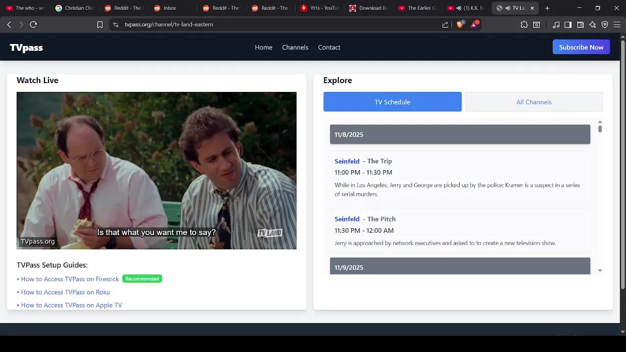This screenshot has height=352, width=626.
Task: Click the Explore heading
Action: point(337,80)
